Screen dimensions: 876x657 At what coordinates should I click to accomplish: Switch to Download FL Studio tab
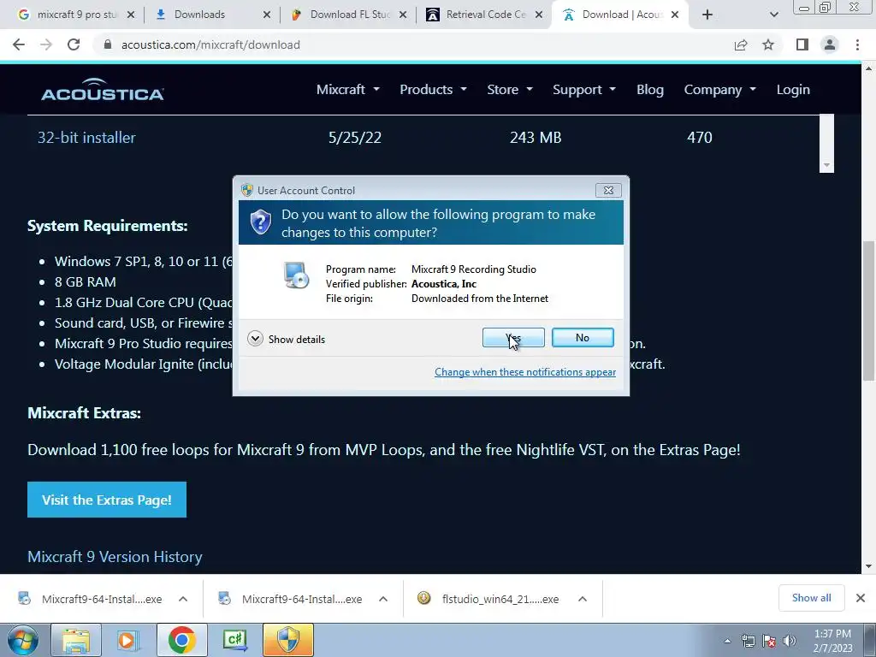click(x=350, y=15)
